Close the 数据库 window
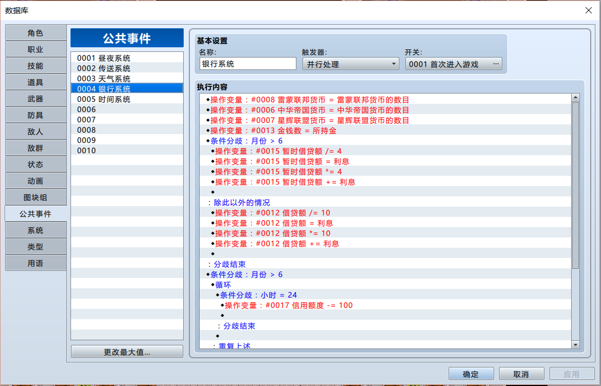This screenshot has width=601, height=386. (x=588, y=10)
